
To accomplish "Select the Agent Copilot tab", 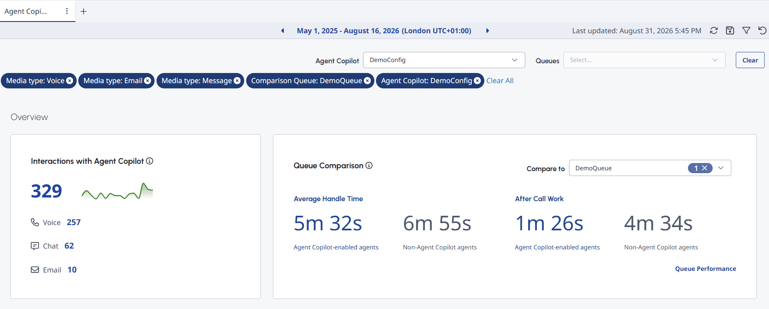I will 26,11.
